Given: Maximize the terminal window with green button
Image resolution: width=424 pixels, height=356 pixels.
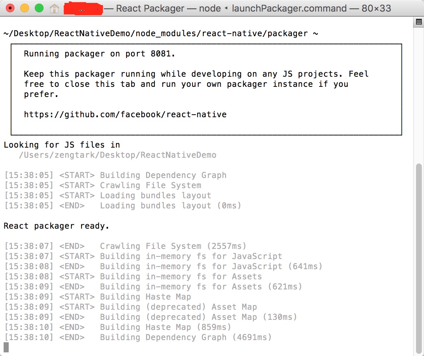Looking at the screenshot, I should point(39,8).
